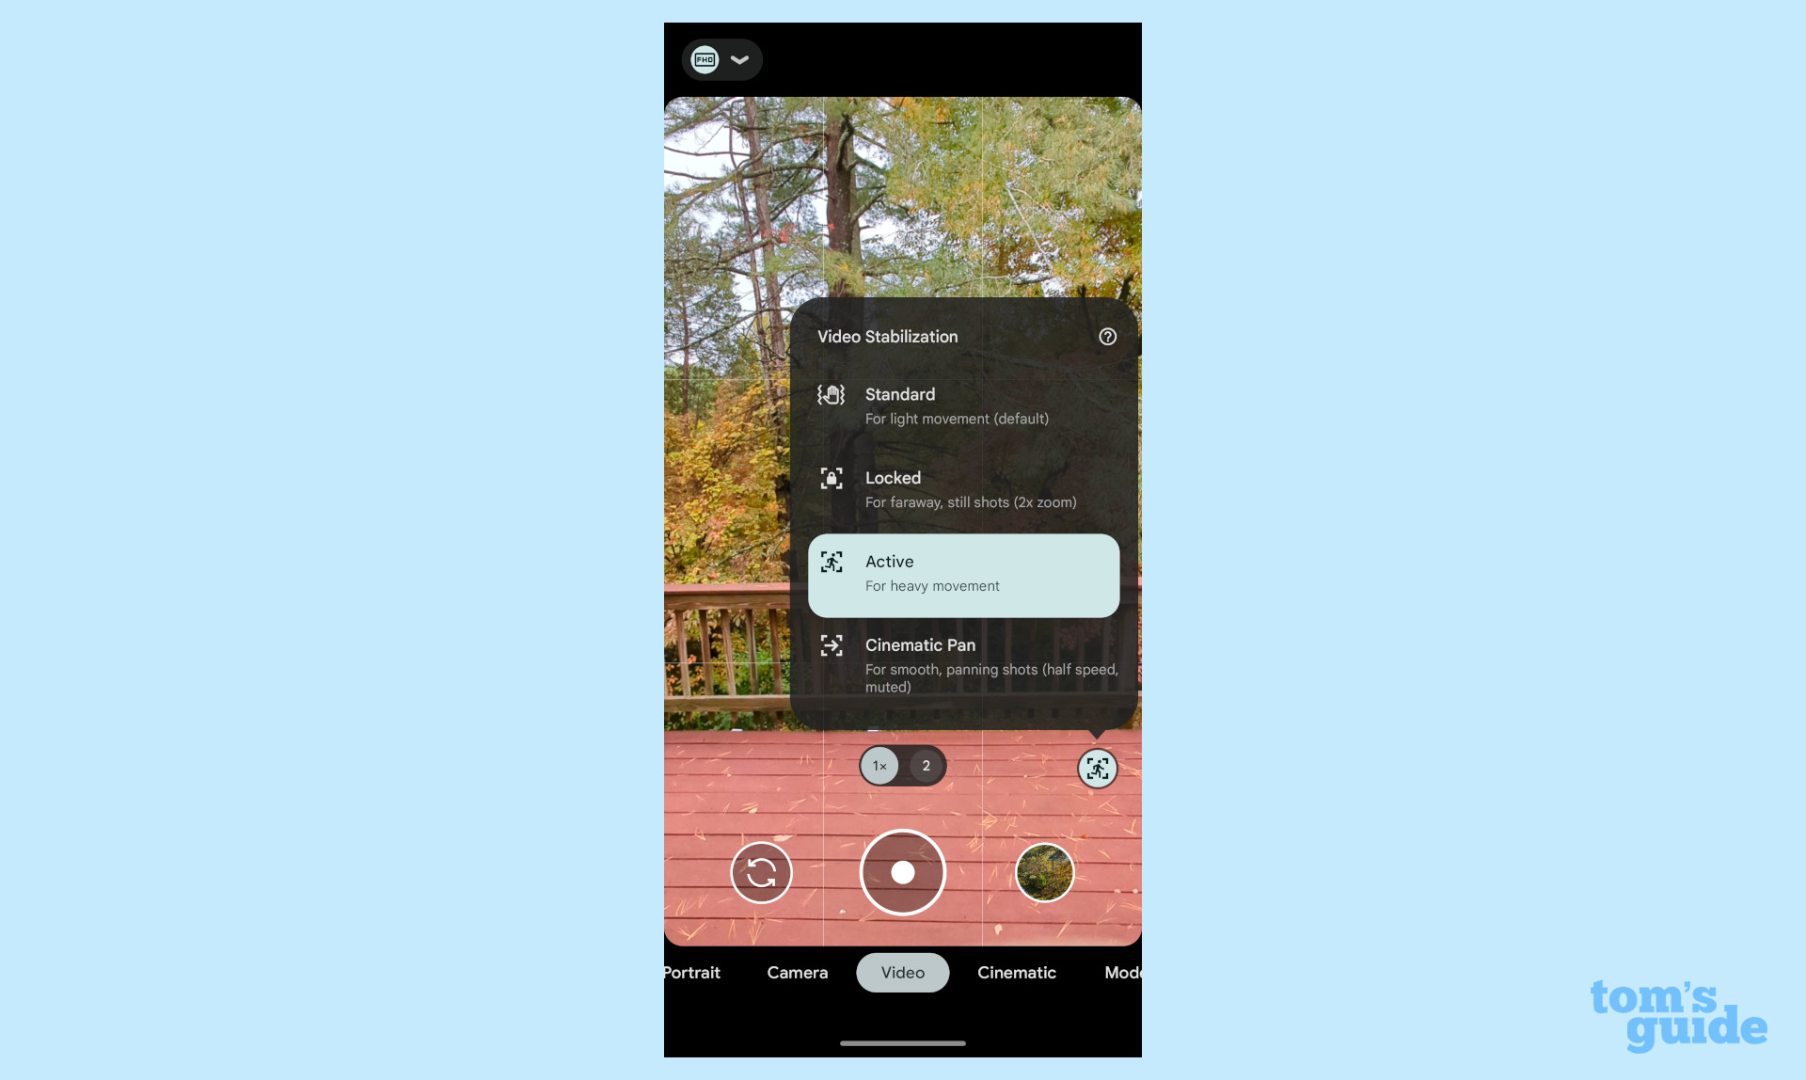The width and height of the screenshot is (1806, 1080).
Task: Tap the Locked stabilization icon
Action: coord(832,477)
